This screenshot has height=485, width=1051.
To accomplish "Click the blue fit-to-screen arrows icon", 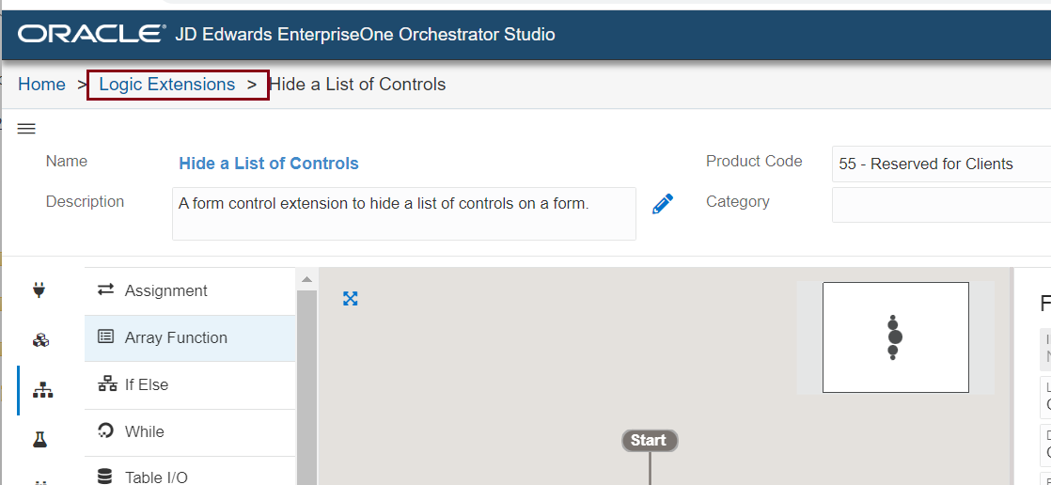I will click(x=351, y=299).
